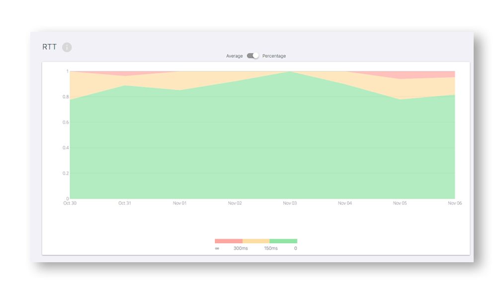
Task: Click the infinity symbol in the legend
Action: tap(217, 247)
